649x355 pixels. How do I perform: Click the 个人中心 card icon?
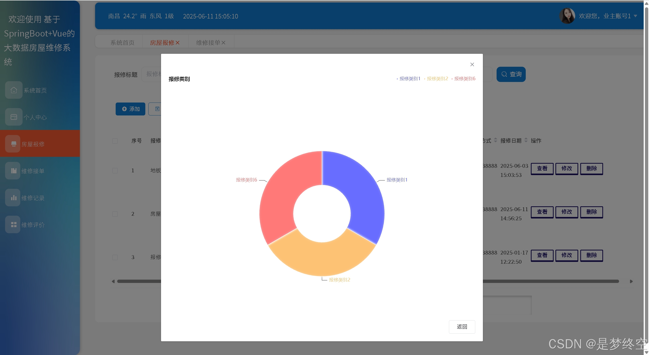point(14,117)
